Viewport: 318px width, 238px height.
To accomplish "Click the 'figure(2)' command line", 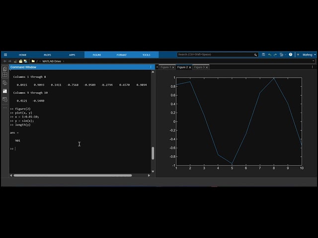I will pyautogui.click(x=23, y=109).
